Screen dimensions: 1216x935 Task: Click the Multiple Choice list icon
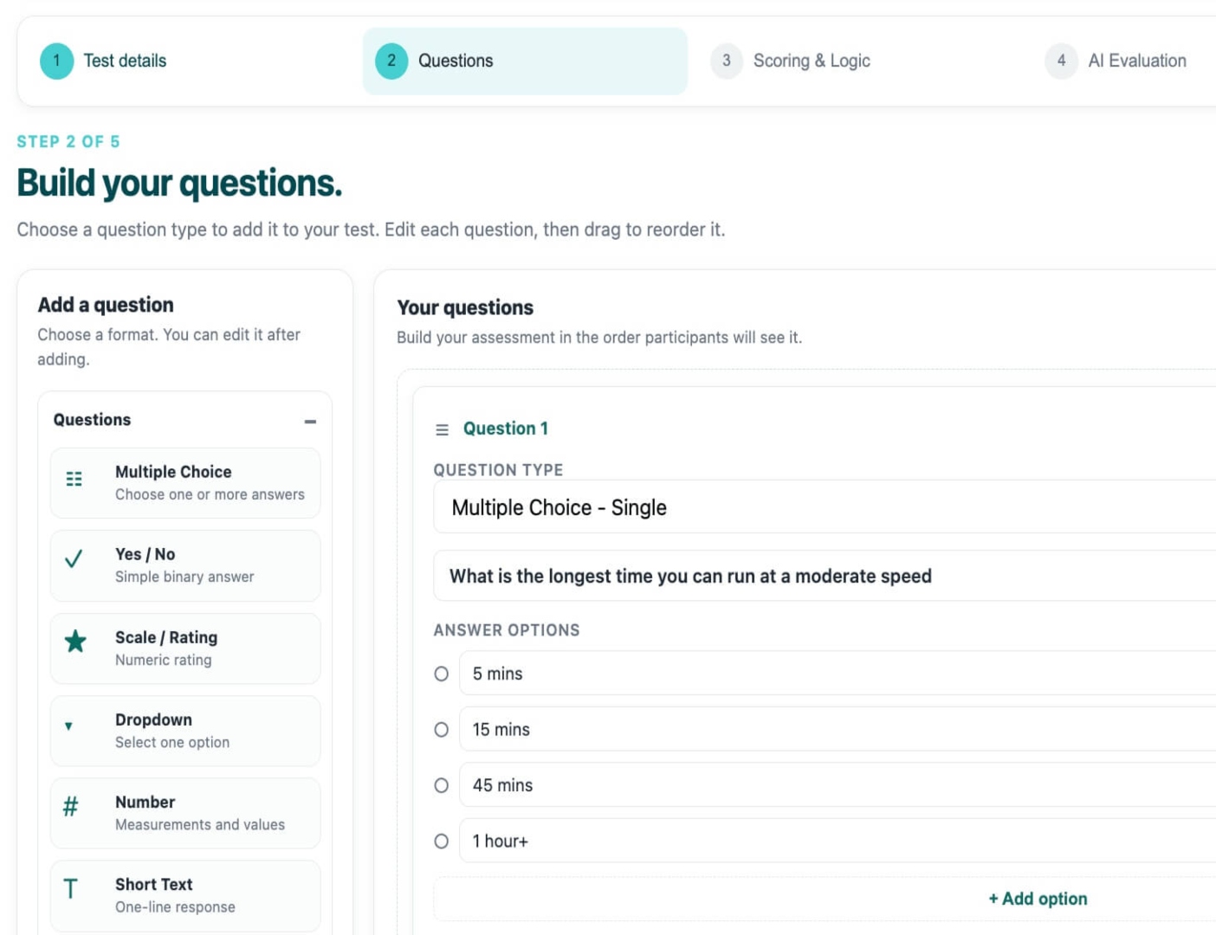(x=74, y=479)
